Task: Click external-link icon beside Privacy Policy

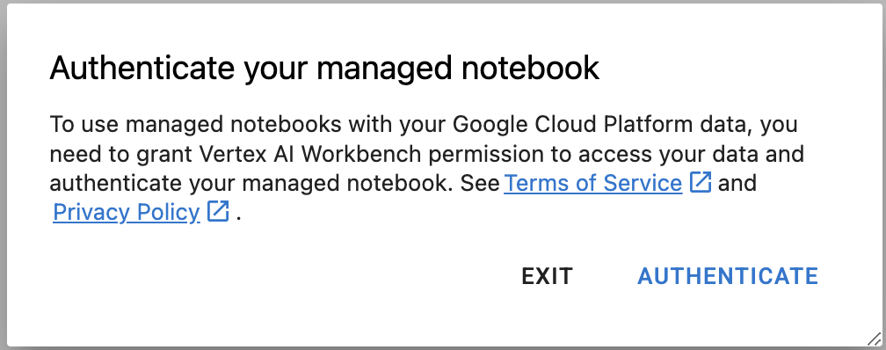Action: pos(218,211)
